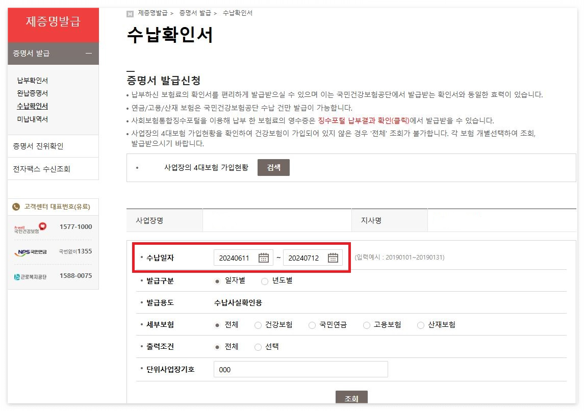Select the 건강보험 radio under 세부보험
585x411 pixels.
[x=258, y=325]
